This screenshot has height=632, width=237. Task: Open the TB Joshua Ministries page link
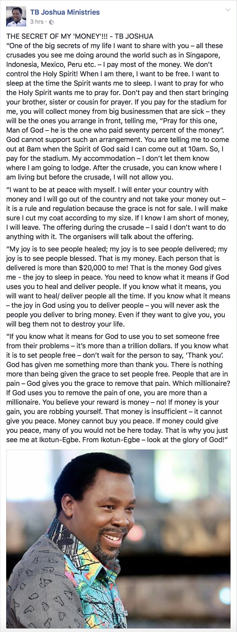[65, 12]
